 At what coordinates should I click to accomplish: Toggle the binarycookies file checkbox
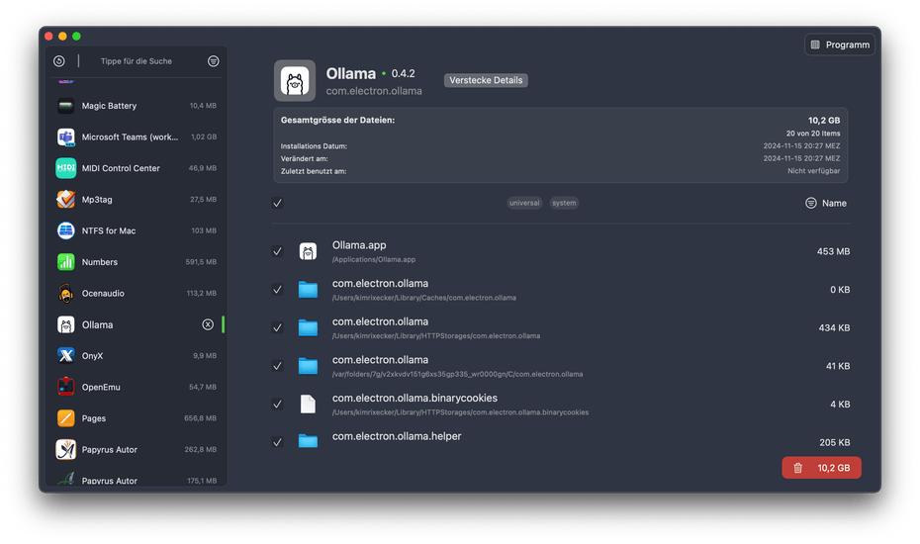278,405
